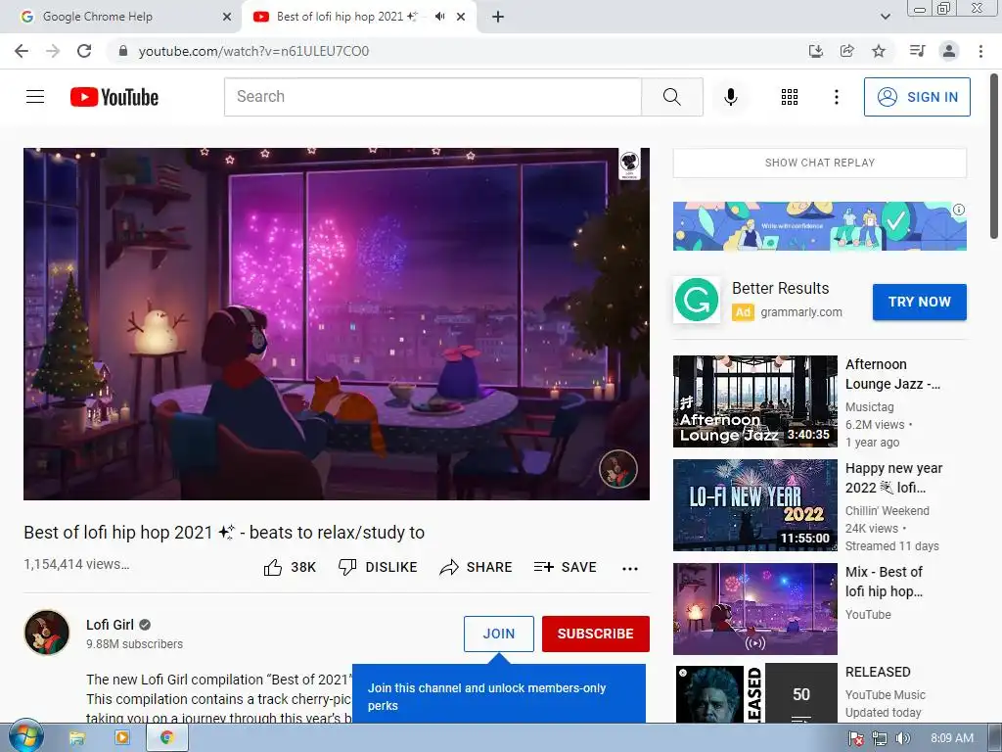Click the SIGN IN button
The height and width of the screenshot is (752, 1002).
917,97
